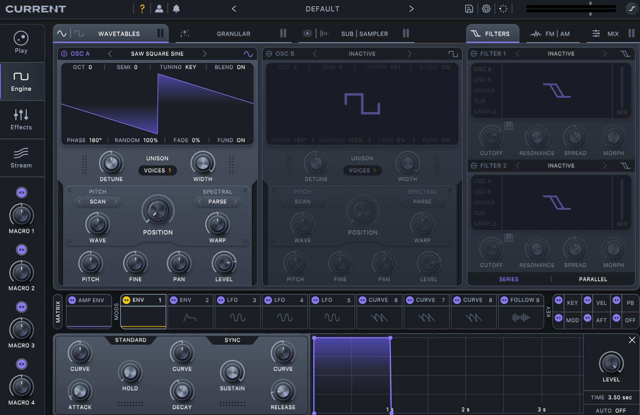Click the Macro 4 assign arrow icon
Screen dimensions: 640x415
(22, 364)
